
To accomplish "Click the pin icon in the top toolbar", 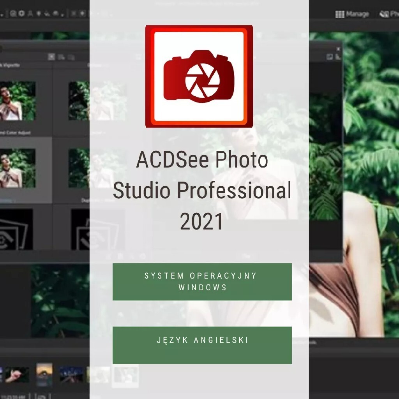I will (39, 13).
